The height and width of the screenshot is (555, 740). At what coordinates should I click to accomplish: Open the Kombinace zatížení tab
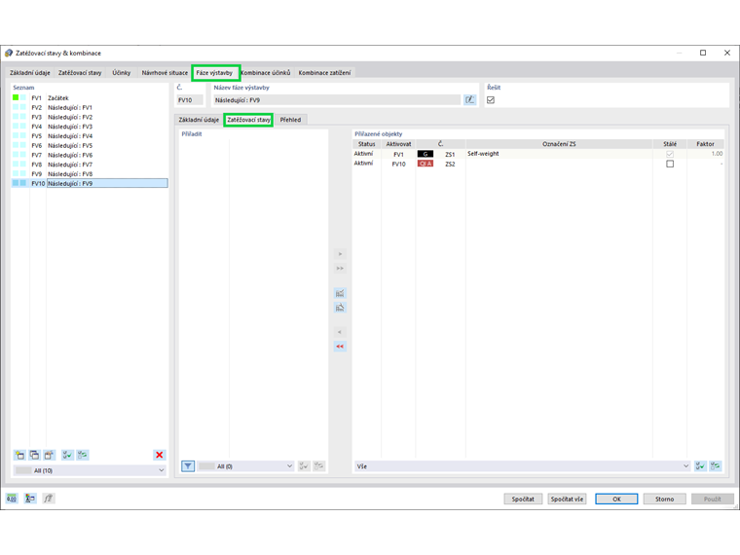click(324, 73)
